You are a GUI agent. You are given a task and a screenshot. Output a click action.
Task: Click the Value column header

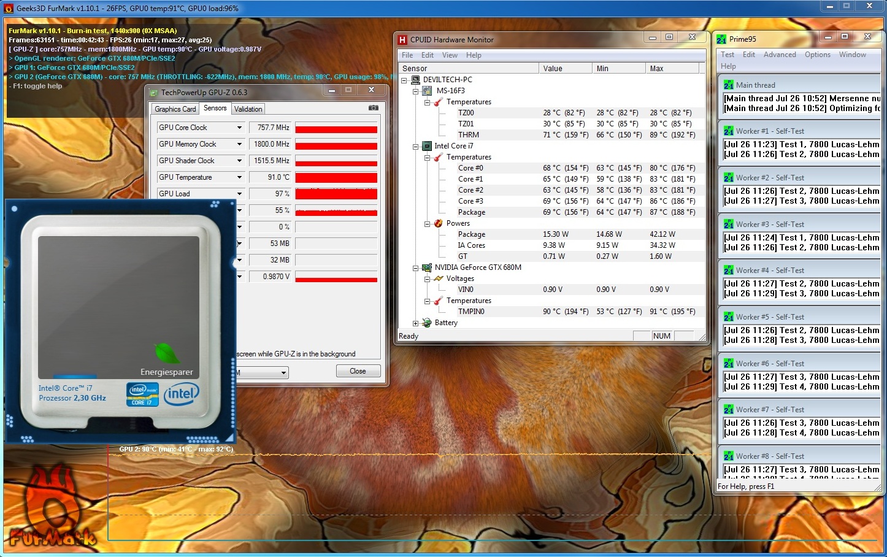pos(565,69)
